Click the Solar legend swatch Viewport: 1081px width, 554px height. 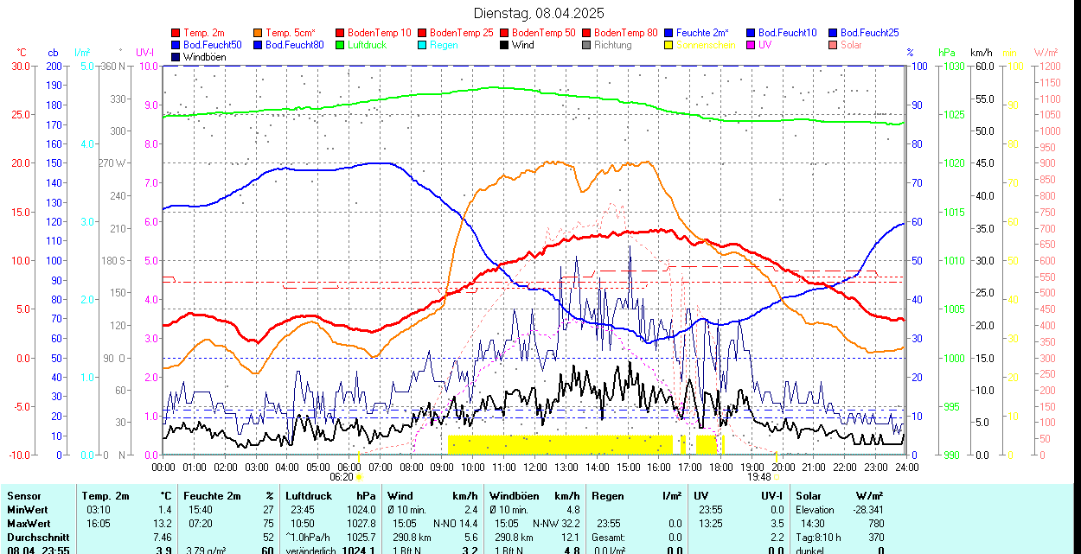(833, 45)
